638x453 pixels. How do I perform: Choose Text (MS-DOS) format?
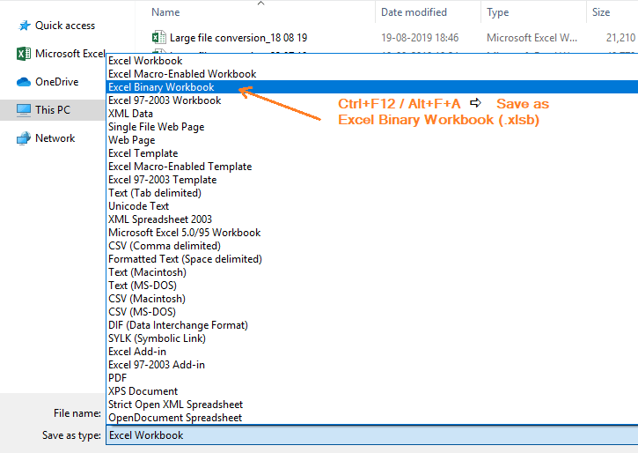(x=372, y=286)
